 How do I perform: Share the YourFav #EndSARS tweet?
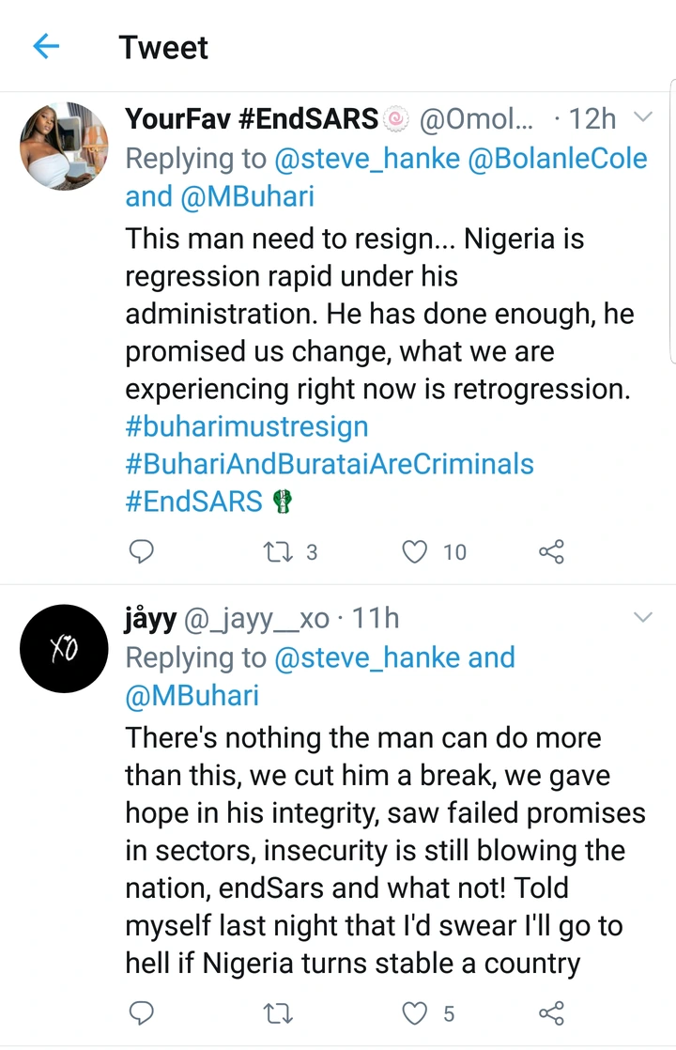551,551
